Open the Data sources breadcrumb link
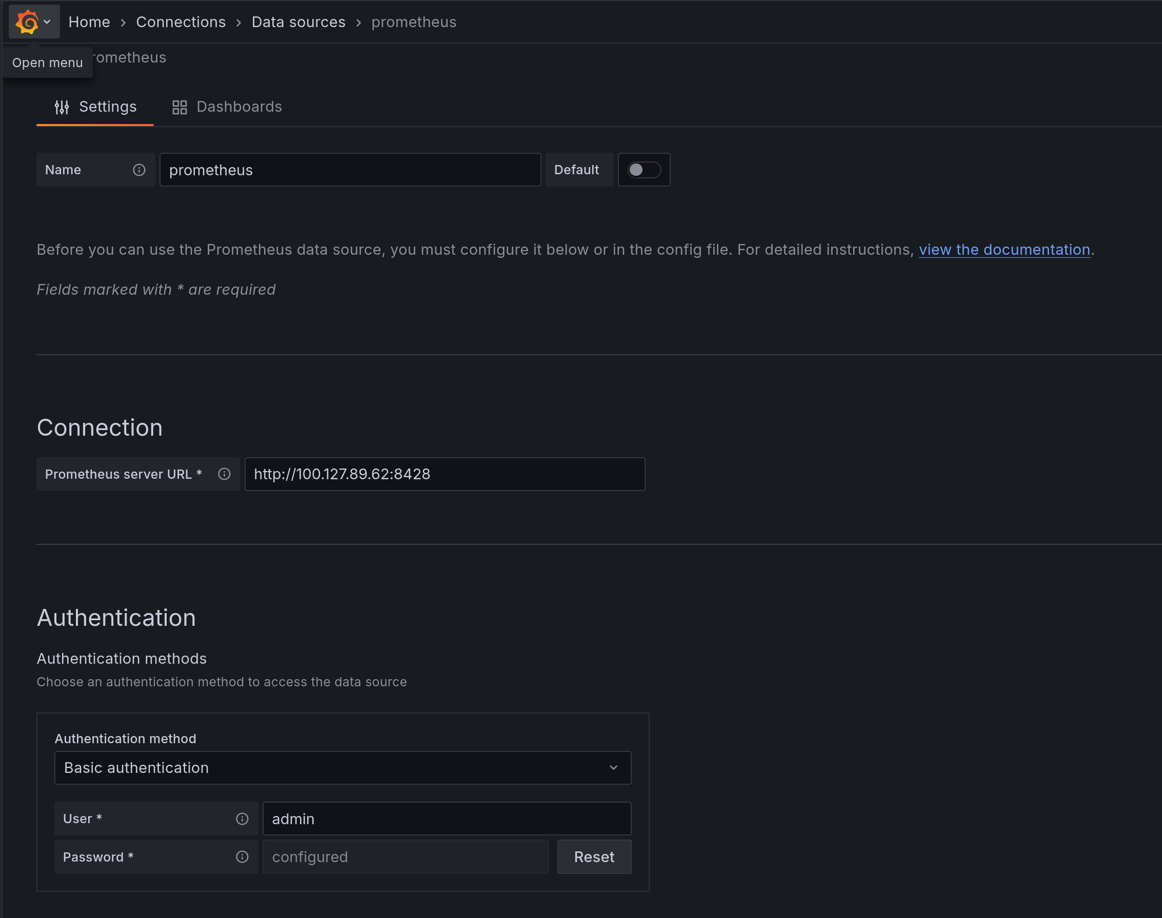 click(x=298, y=22)
